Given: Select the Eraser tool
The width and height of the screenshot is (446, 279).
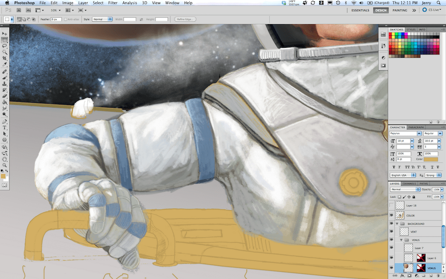Looking at the screenshot, I should click(x=4, y=96).
